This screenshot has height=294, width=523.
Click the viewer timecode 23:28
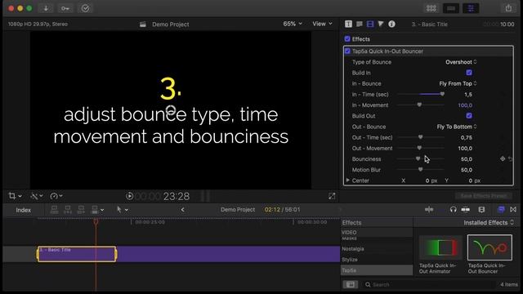coord(177,196)
